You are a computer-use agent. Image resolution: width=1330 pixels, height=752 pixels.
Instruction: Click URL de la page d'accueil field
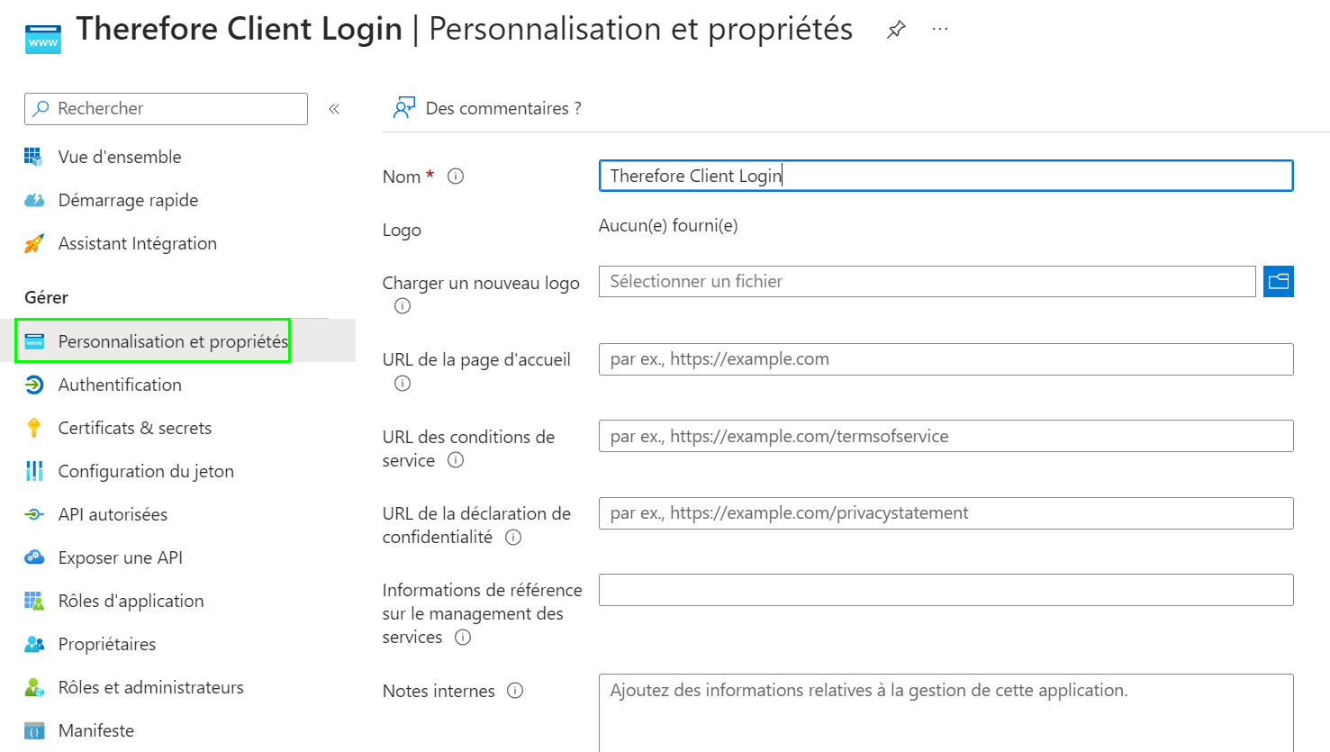(x=945, y=359)
